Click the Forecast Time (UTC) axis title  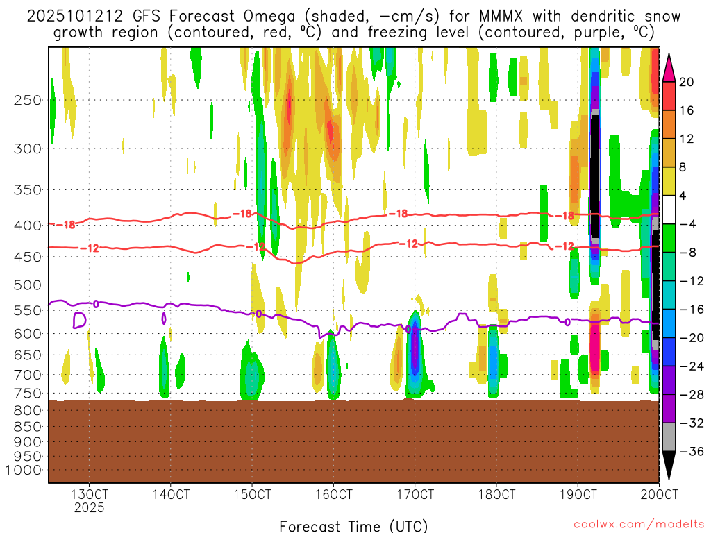pyautogui.click(x=353, y=525)
